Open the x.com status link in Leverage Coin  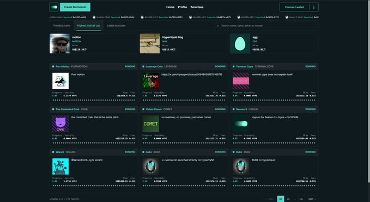192,75
